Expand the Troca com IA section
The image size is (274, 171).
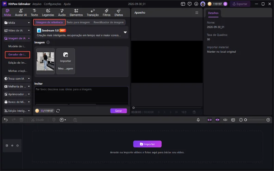[x=17, y=79]
